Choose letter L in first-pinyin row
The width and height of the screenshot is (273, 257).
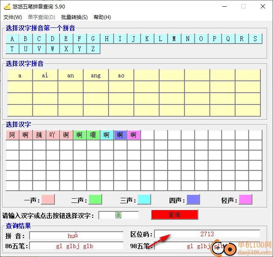click(161, 38)
